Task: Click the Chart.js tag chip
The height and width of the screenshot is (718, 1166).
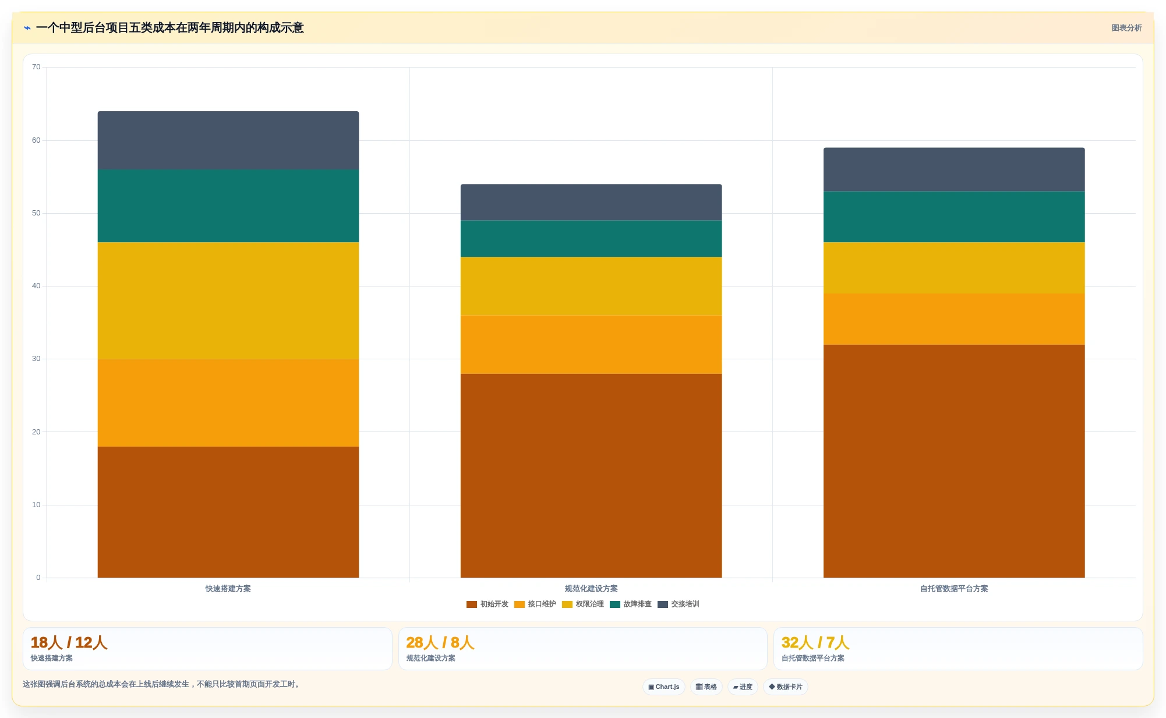Action: pos(664,687)
